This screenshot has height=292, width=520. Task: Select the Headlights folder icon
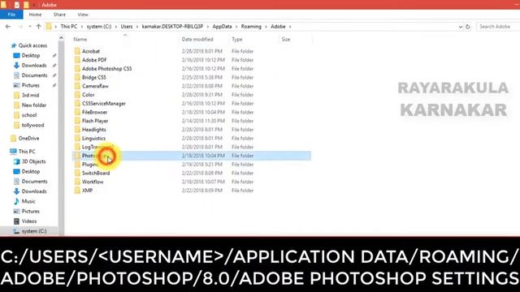coord(77,130)
